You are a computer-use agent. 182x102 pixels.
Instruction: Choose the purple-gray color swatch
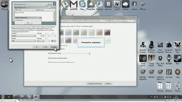click(x=68, y=40)
